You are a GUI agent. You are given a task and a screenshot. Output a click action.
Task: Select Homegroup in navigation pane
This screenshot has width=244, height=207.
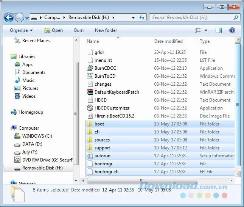tap(27, 112)
